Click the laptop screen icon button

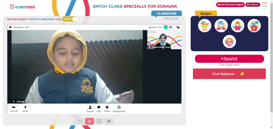(99, 121)
